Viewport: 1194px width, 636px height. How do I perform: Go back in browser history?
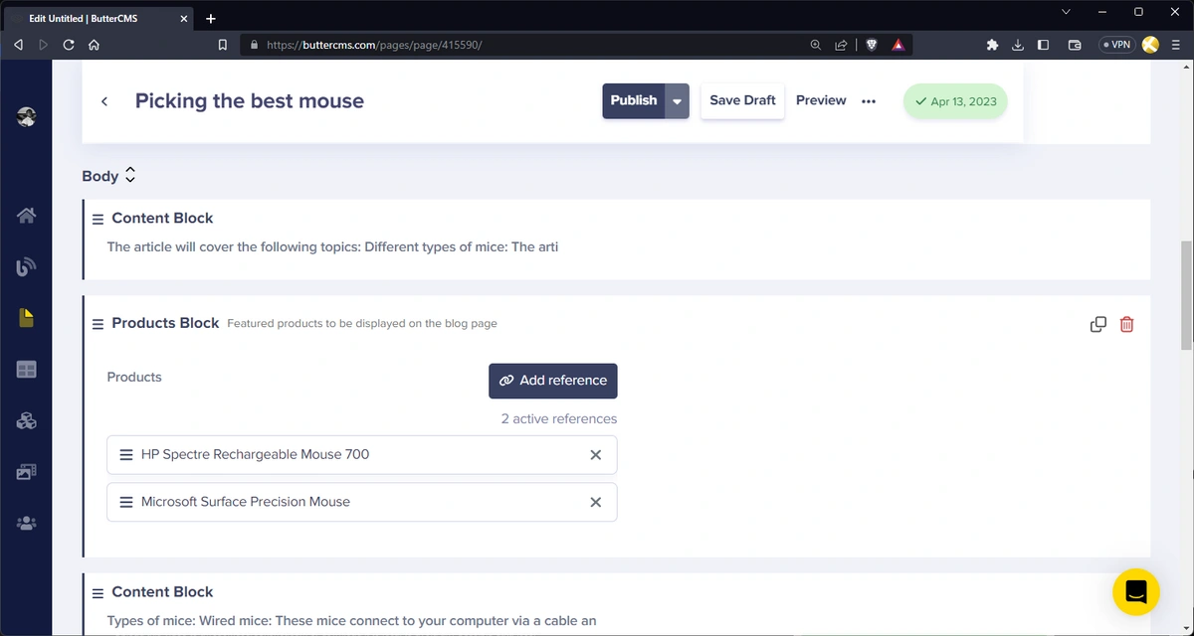pyautogui.click(x=18, y=45)
